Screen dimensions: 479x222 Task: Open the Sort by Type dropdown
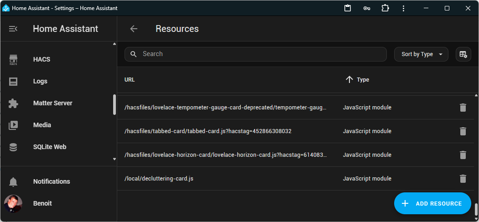pos(421,54)
